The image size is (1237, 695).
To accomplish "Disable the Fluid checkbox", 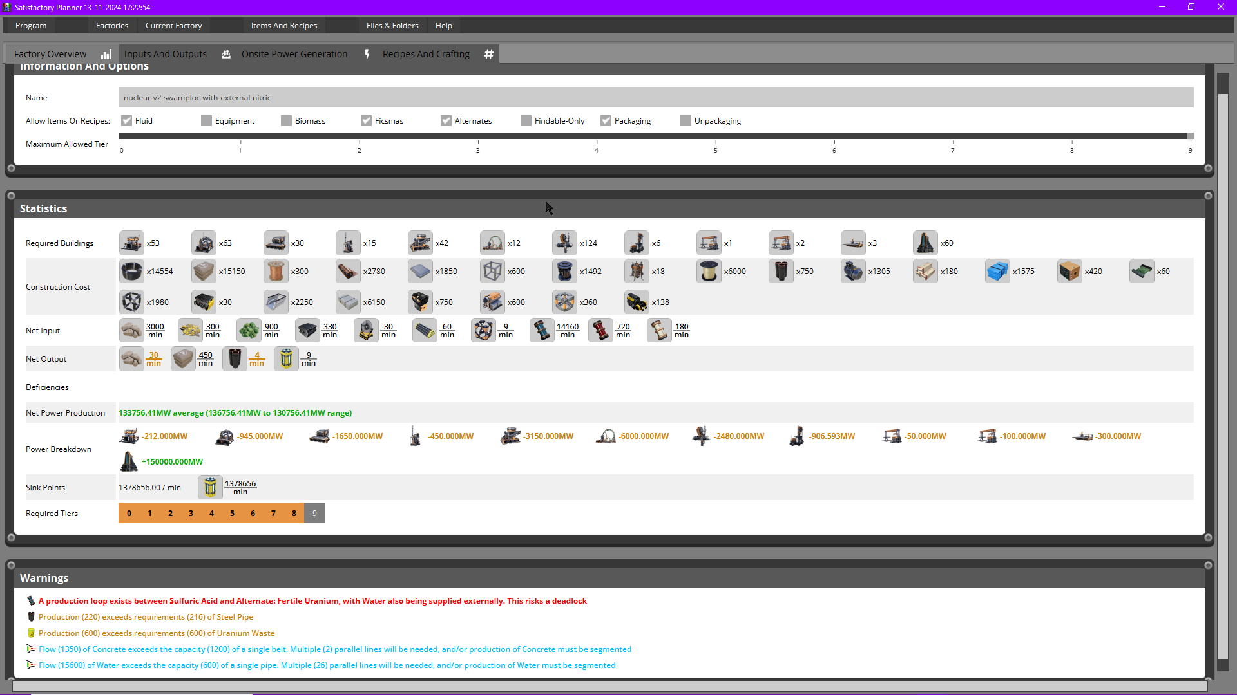I will click(127, 120).
